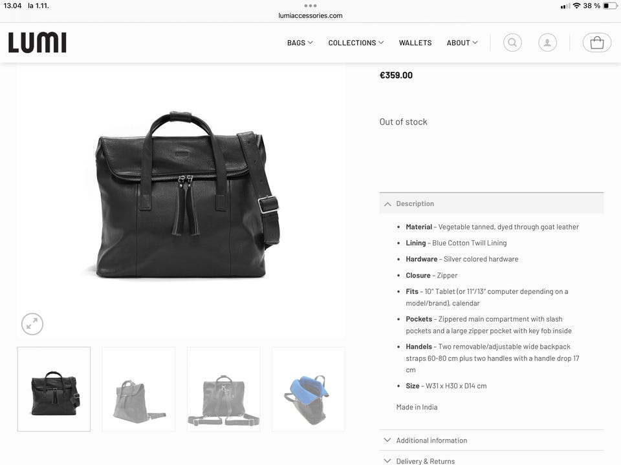Screen dimensions: 621x465
Task: Select the side view backpack thumbnail
Action: click(x=138, y=389)
